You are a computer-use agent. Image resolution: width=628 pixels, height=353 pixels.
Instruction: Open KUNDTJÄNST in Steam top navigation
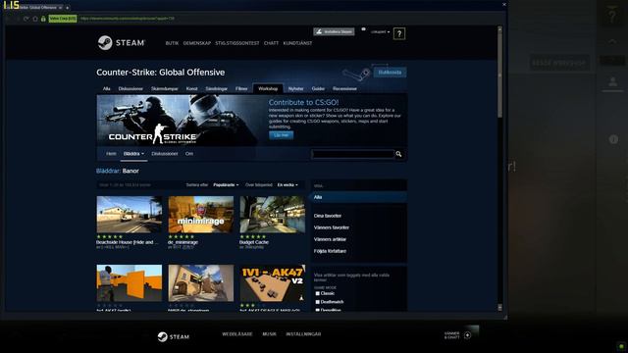[297, 43]
